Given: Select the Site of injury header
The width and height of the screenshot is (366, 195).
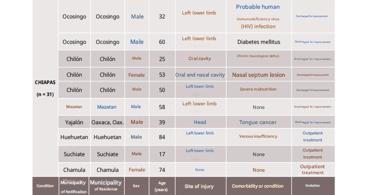Looking at the screenshot, I should 200,186.
